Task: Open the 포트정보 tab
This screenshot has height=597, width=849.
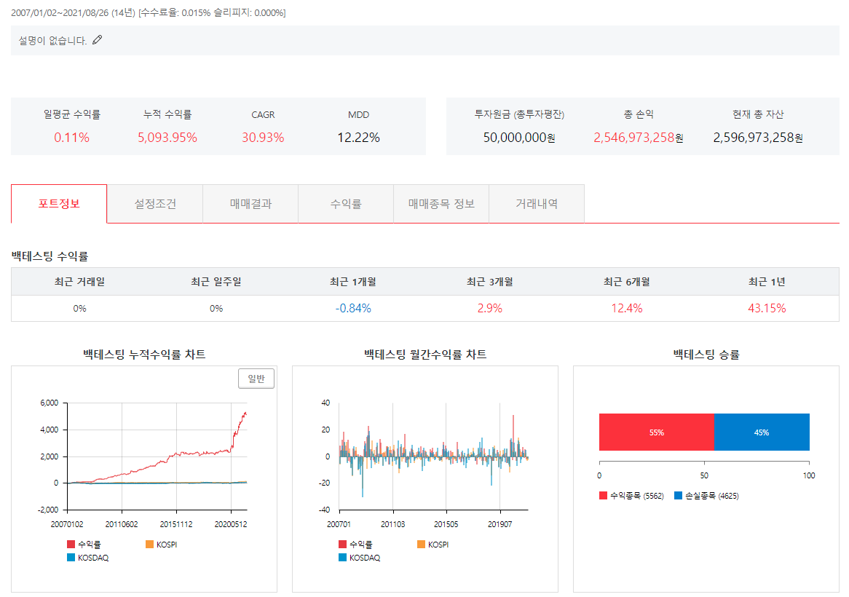Action: (59, 204)
